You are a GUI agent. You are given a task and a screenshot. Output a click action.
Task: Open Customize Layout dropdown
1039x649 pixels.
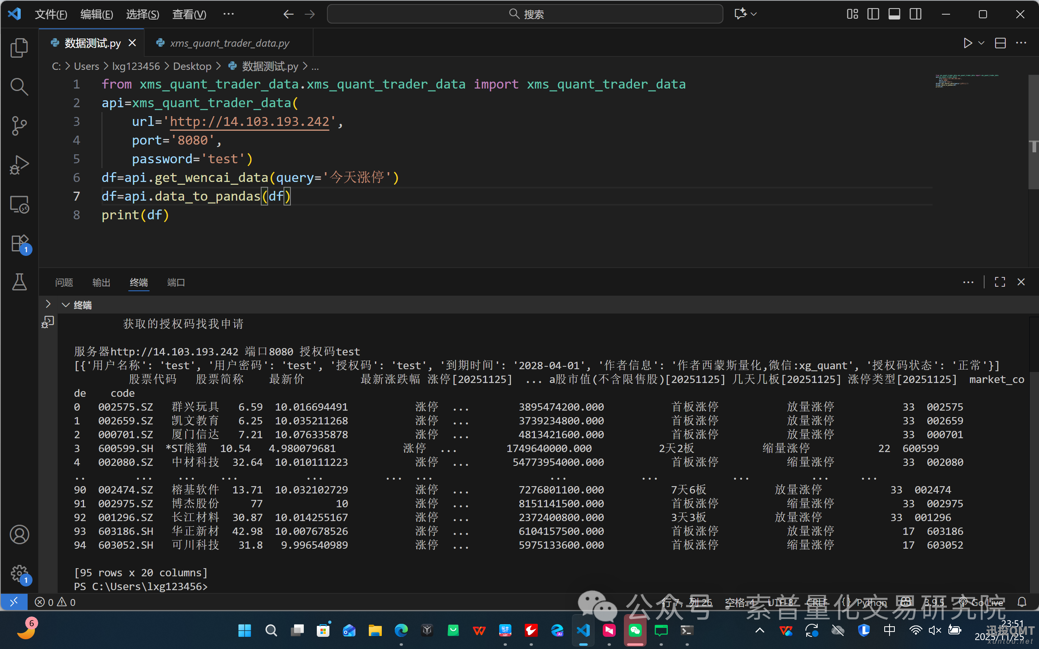[x=852, y=14]
